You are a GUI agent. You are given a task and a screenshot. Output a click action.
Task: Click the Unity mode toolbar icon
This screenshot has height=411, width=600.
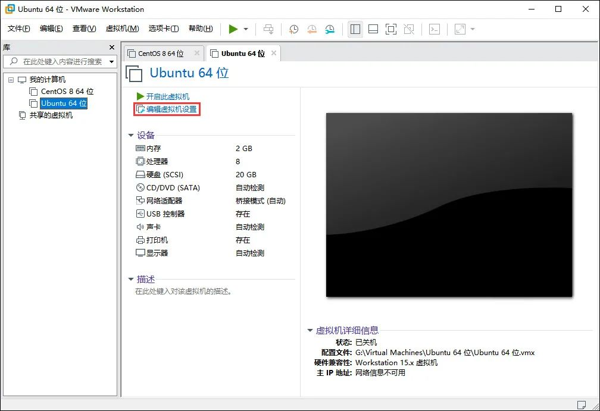point(409,29)
